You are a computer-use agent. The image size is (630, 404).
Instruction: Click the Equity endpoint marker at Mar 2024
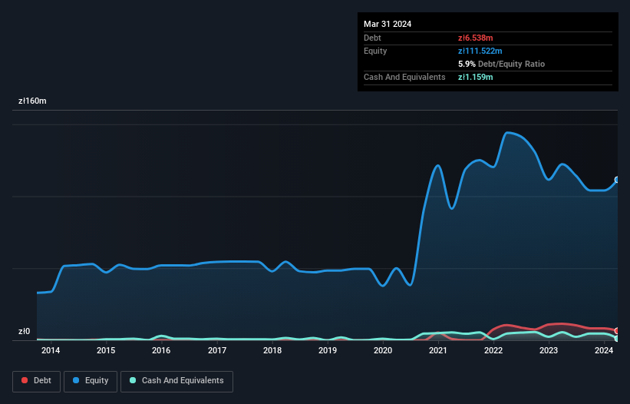617,180
